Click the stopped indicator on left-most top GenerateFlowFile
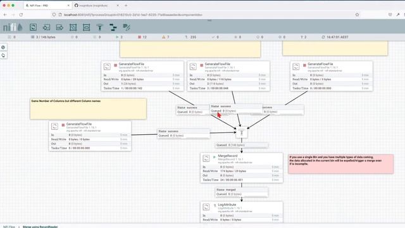405x228 pixels. pos(115,65)
